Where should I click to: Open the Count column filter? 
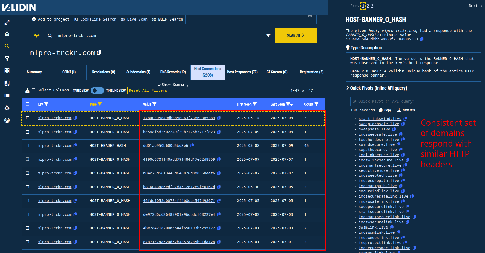tap(316, 104)
